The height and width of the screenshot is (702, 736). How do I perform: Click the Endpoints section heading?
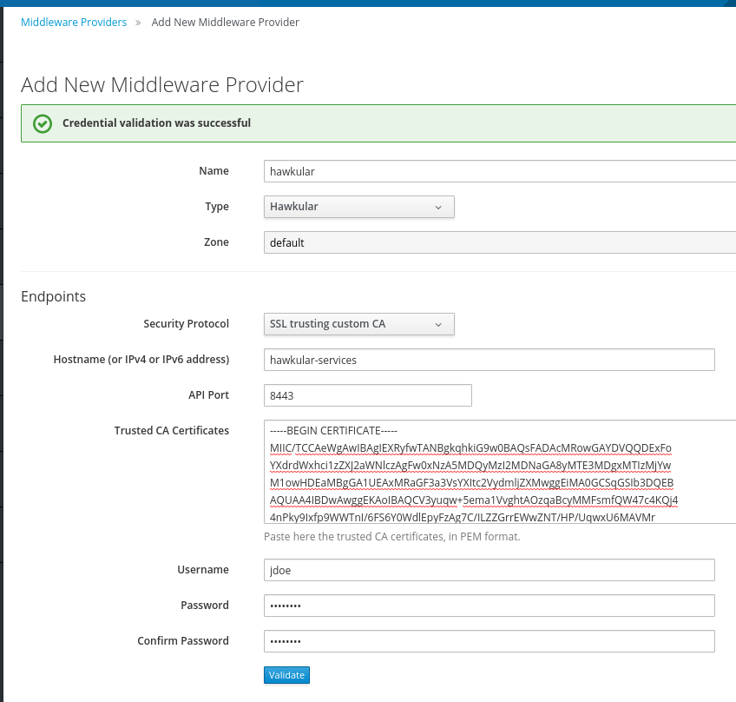pos(54,296)
